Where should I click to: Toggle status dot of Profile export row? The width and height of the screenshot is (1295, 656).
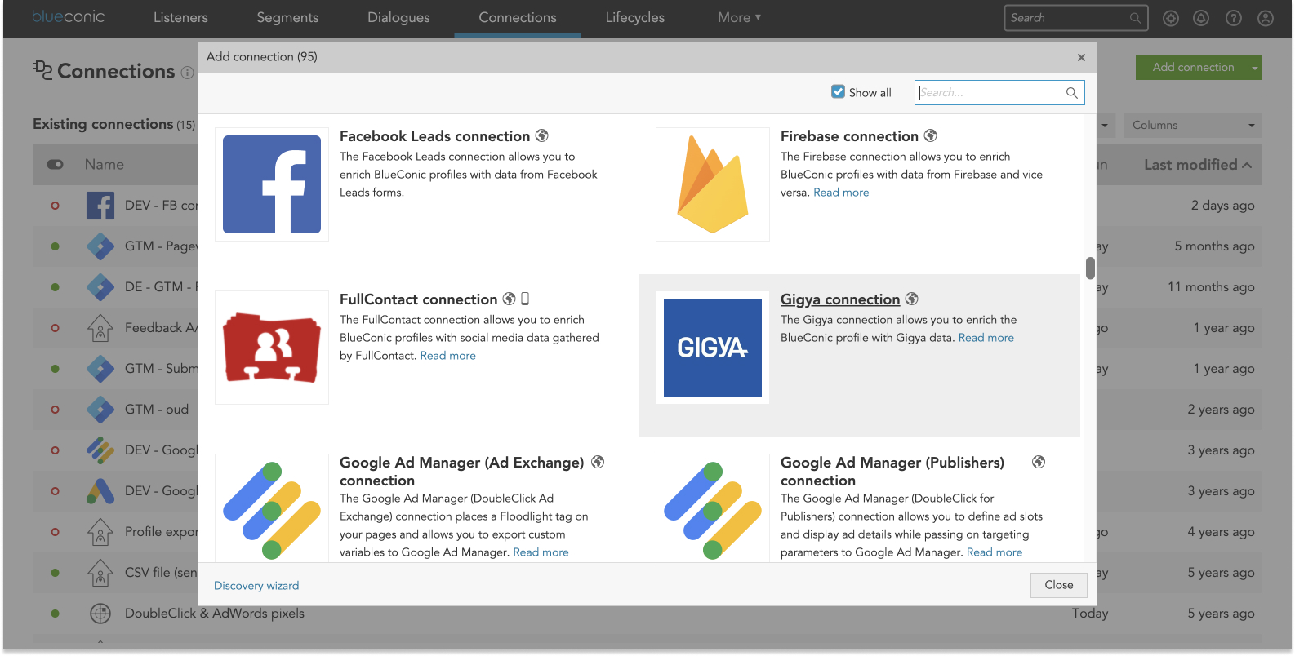[x=55, y=532]
